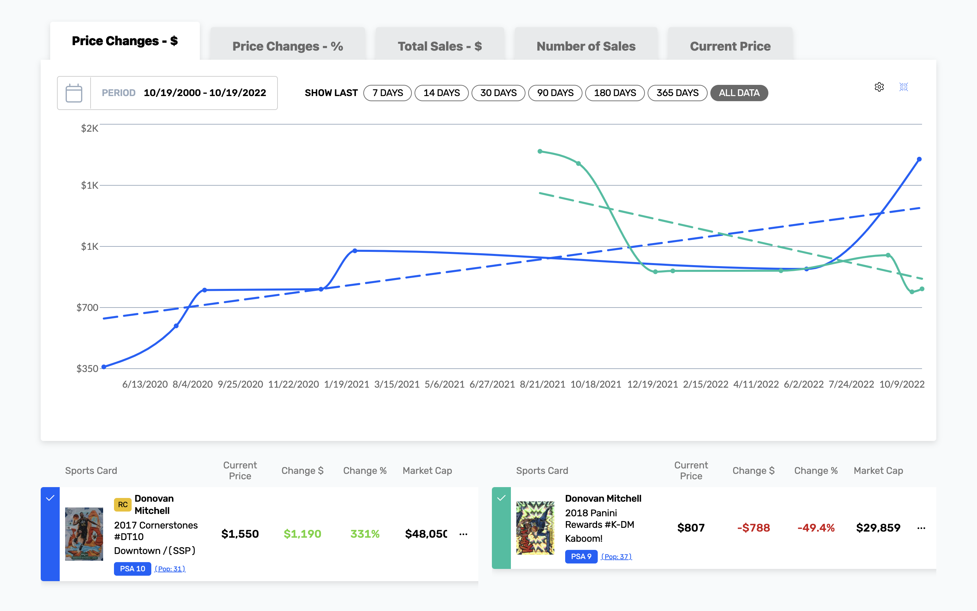Viewport: 977px width, 611px height.
Task: Click the $807 current price value
Action: pyautogui.click(x=691, y=528)
